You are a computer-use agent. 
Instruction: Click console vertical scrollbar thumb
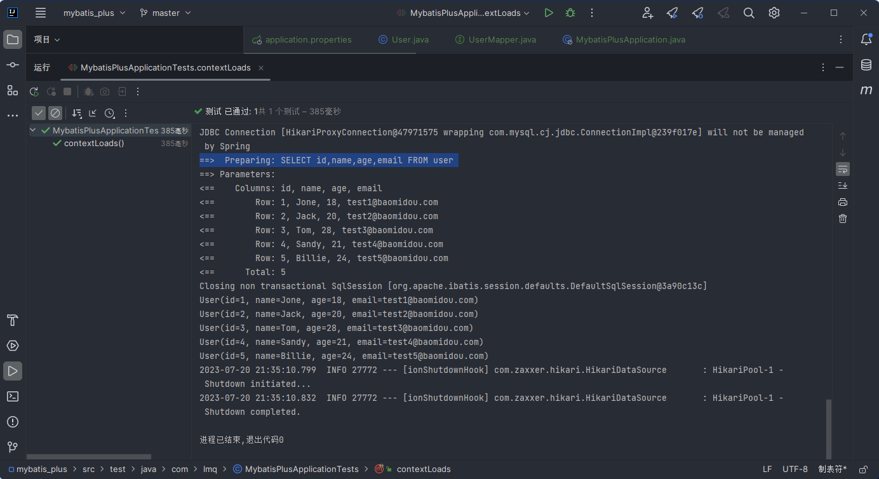click(828, 428)
